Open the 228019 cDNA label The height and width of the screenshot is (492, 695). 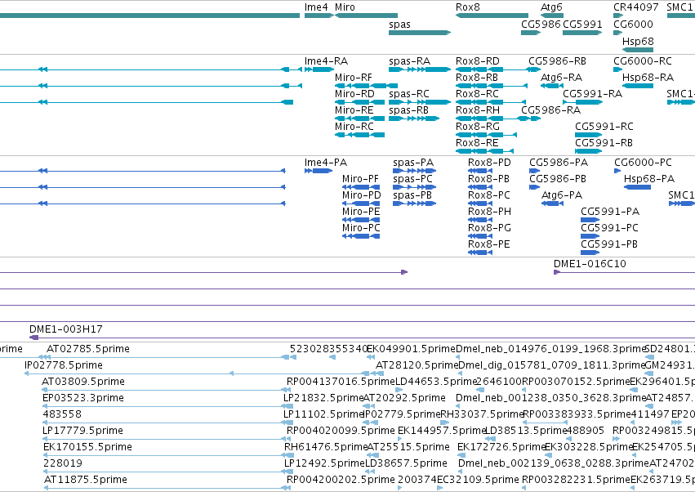click(63, 464)
